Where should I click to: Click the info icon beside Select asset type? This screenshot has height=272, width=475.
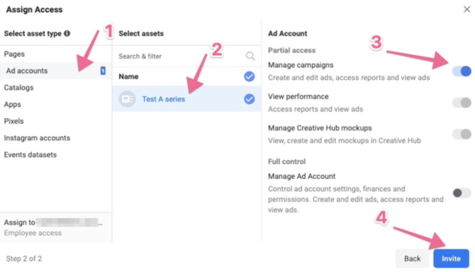click(67, 33)
